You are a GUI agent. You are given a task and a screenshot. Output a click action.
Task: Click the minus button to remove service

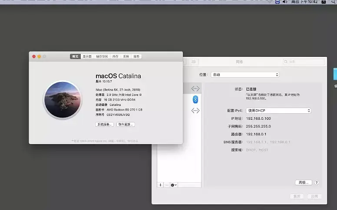[x=167, y=185]
